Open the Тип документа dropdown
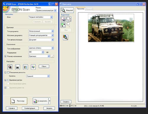The height and width of the screenshot is (114, 148). (41, 31)
